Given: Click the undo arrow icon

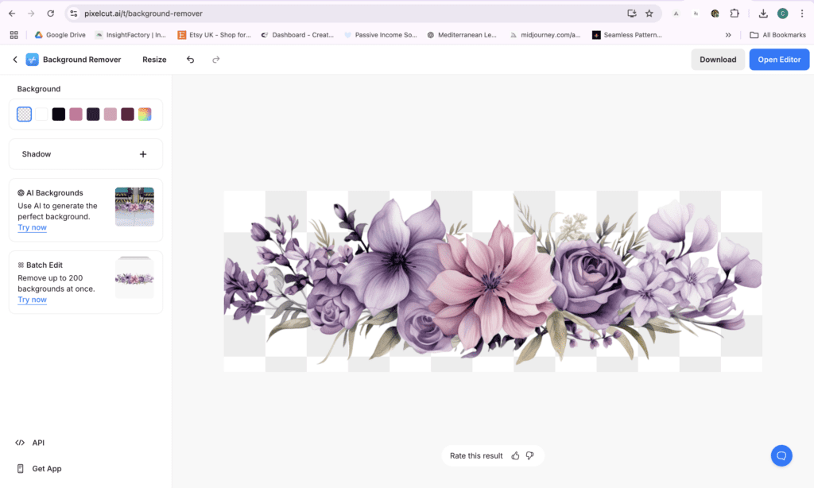Looking at the screenshot, I should (x=190, y=60).
